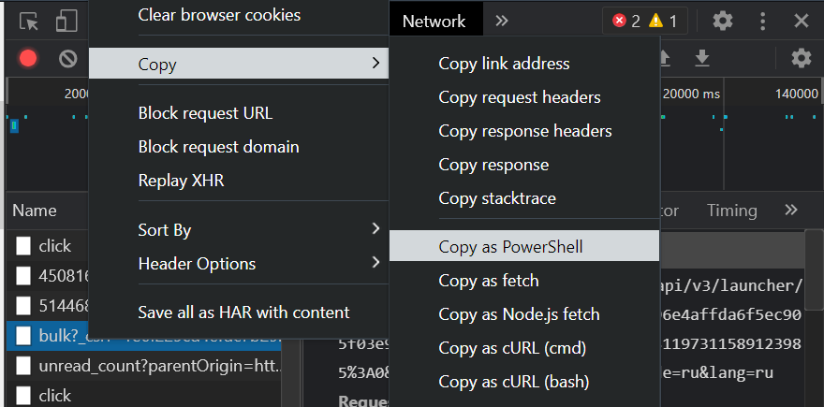Click the red error count badge
Screen dimensions: 824x407
click(x=626, y=21)
